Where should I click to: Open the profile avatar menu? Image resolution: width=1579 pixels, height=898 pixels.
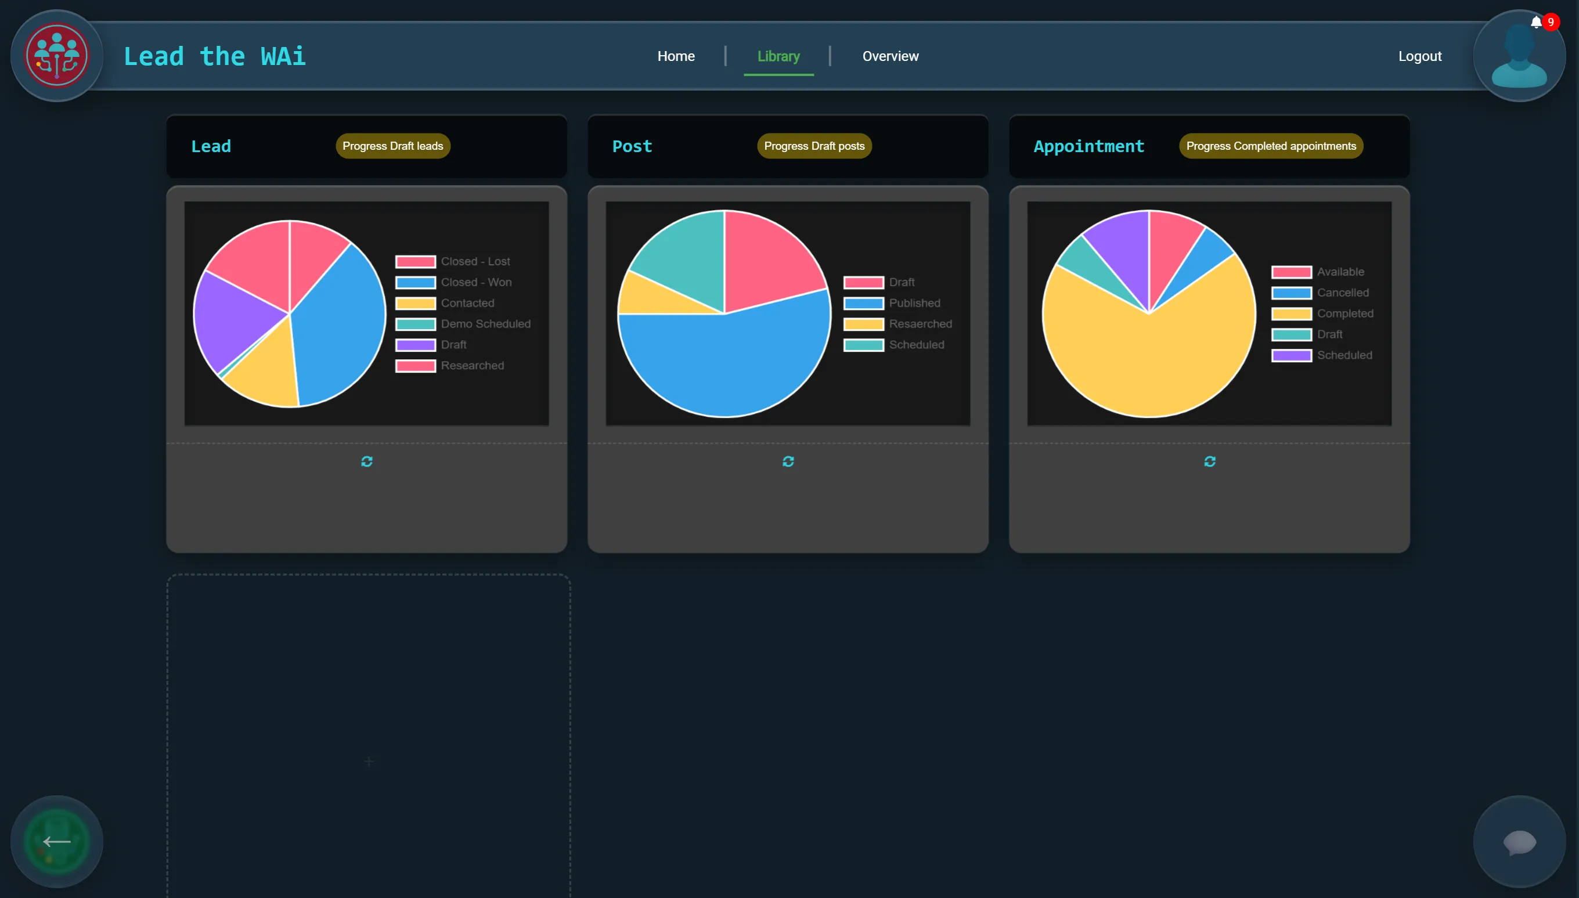click(x=1518, y=56)
